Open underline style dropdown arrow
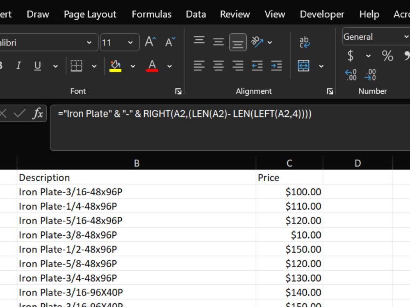Screen dimensions: 410x307 55,66
